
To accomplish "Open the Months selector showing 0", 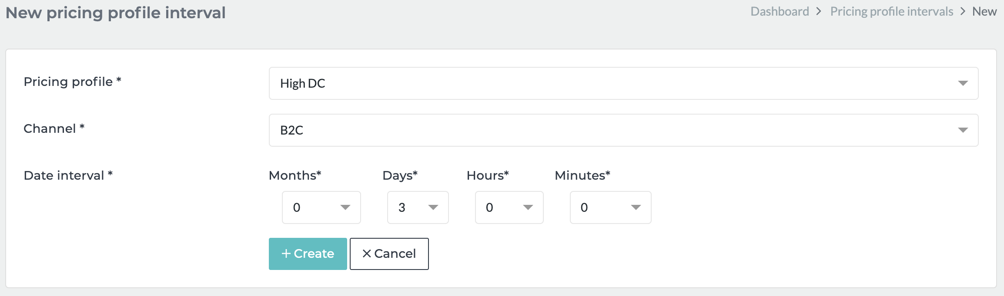I will pos(321,207).
